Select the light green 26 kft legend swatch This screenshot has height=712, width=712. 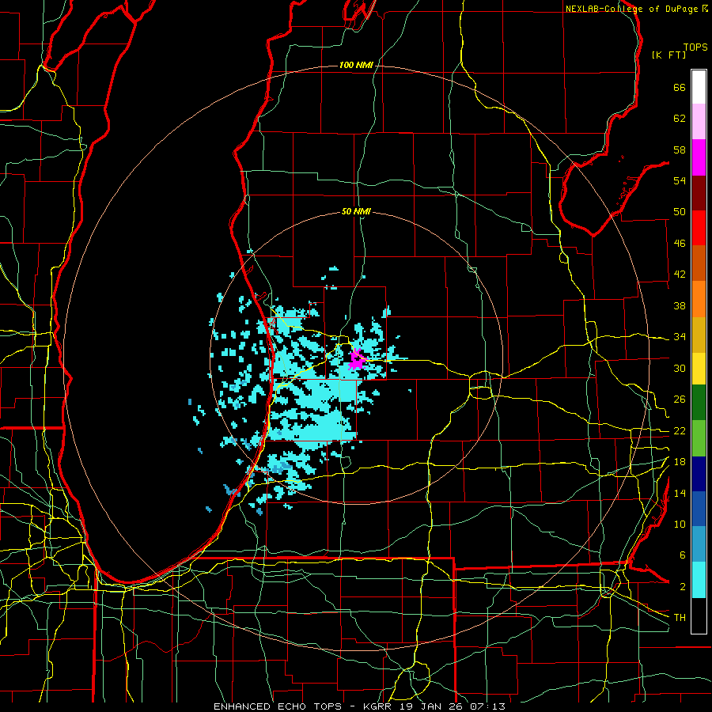pos(699,438)
